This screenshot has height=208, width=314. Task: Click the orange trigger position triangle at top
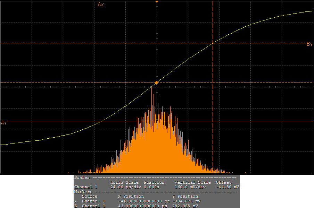(157, 2)
